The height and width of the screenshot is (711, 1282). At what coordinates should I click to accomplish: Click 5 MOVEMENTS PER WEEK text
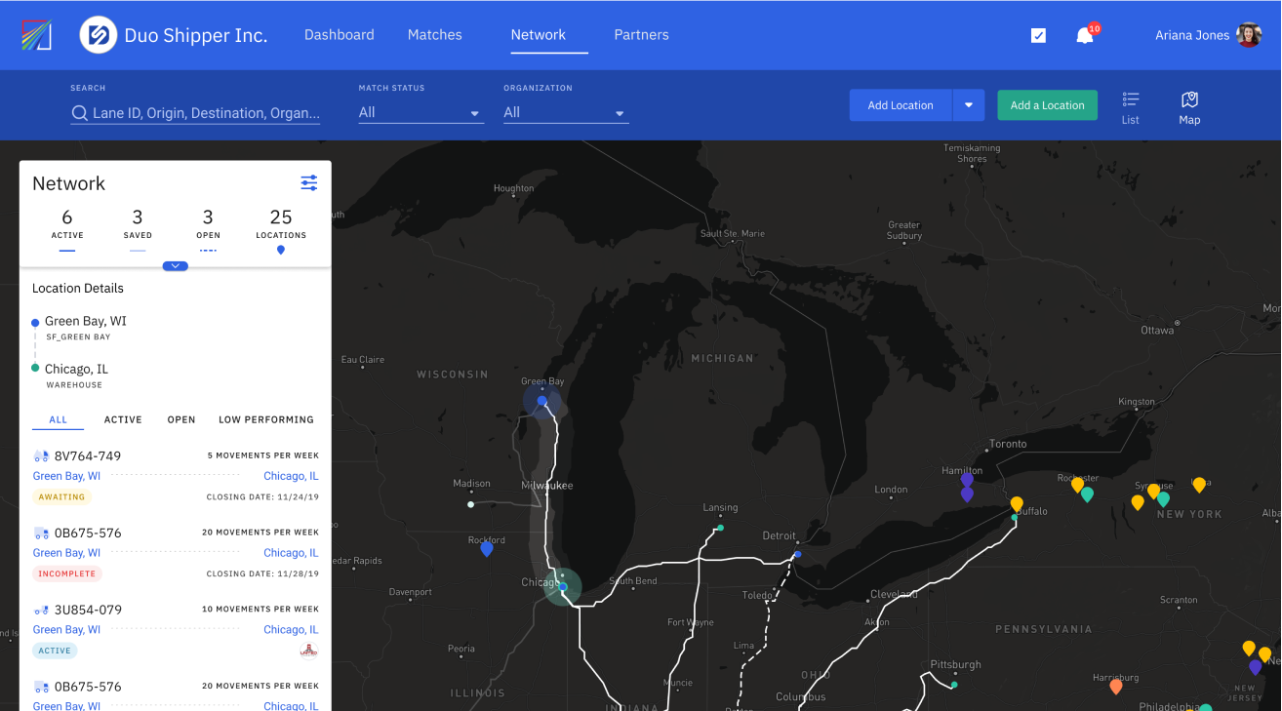coord(263,455)
